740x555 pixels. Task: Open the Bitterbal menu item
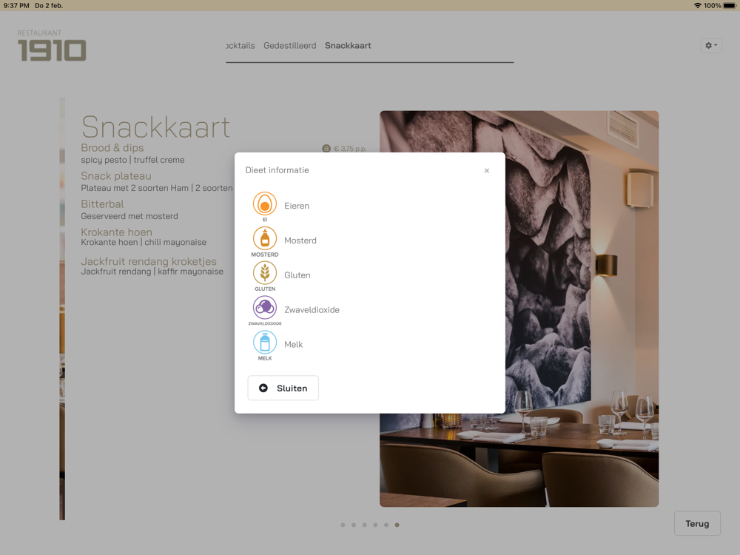pyautogui.click(x=102, y=204)
